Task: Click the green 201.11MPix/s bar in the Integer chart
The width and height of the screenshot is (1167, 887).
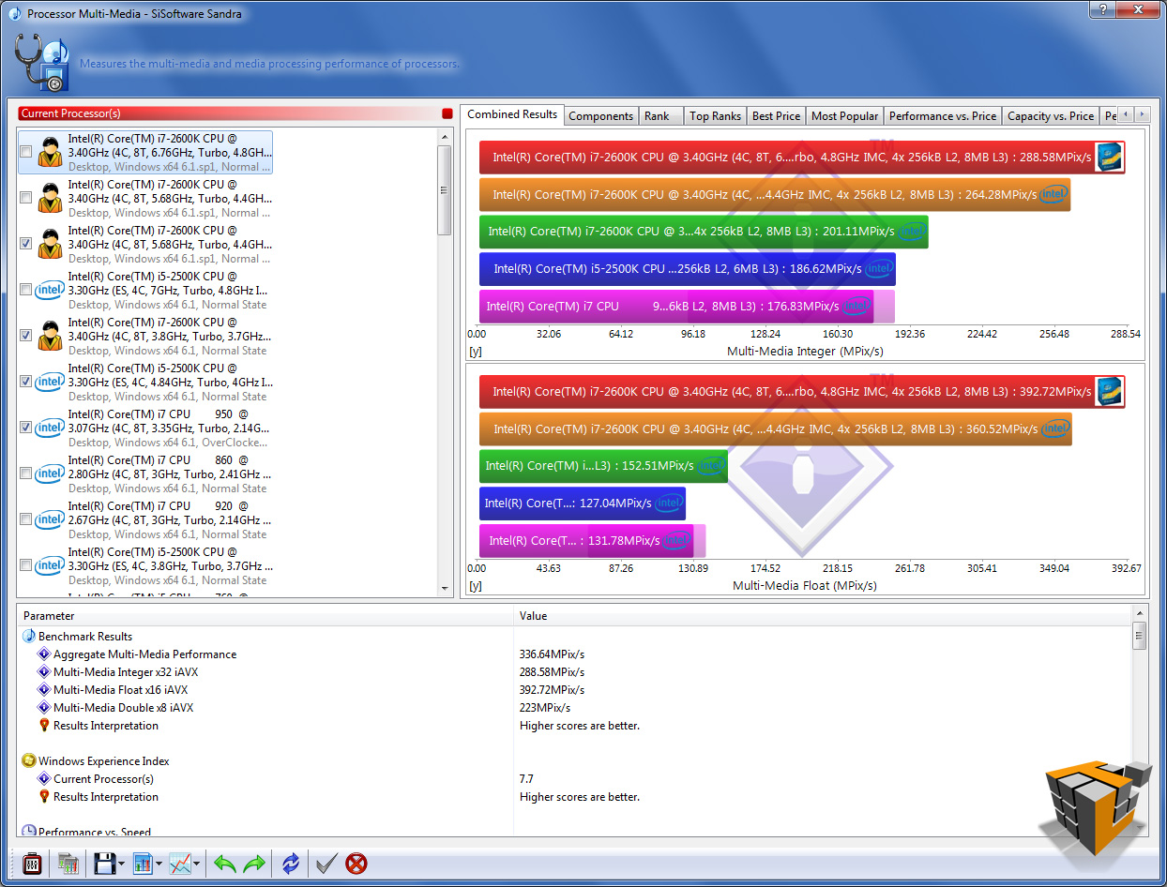Action: point(704,232)
